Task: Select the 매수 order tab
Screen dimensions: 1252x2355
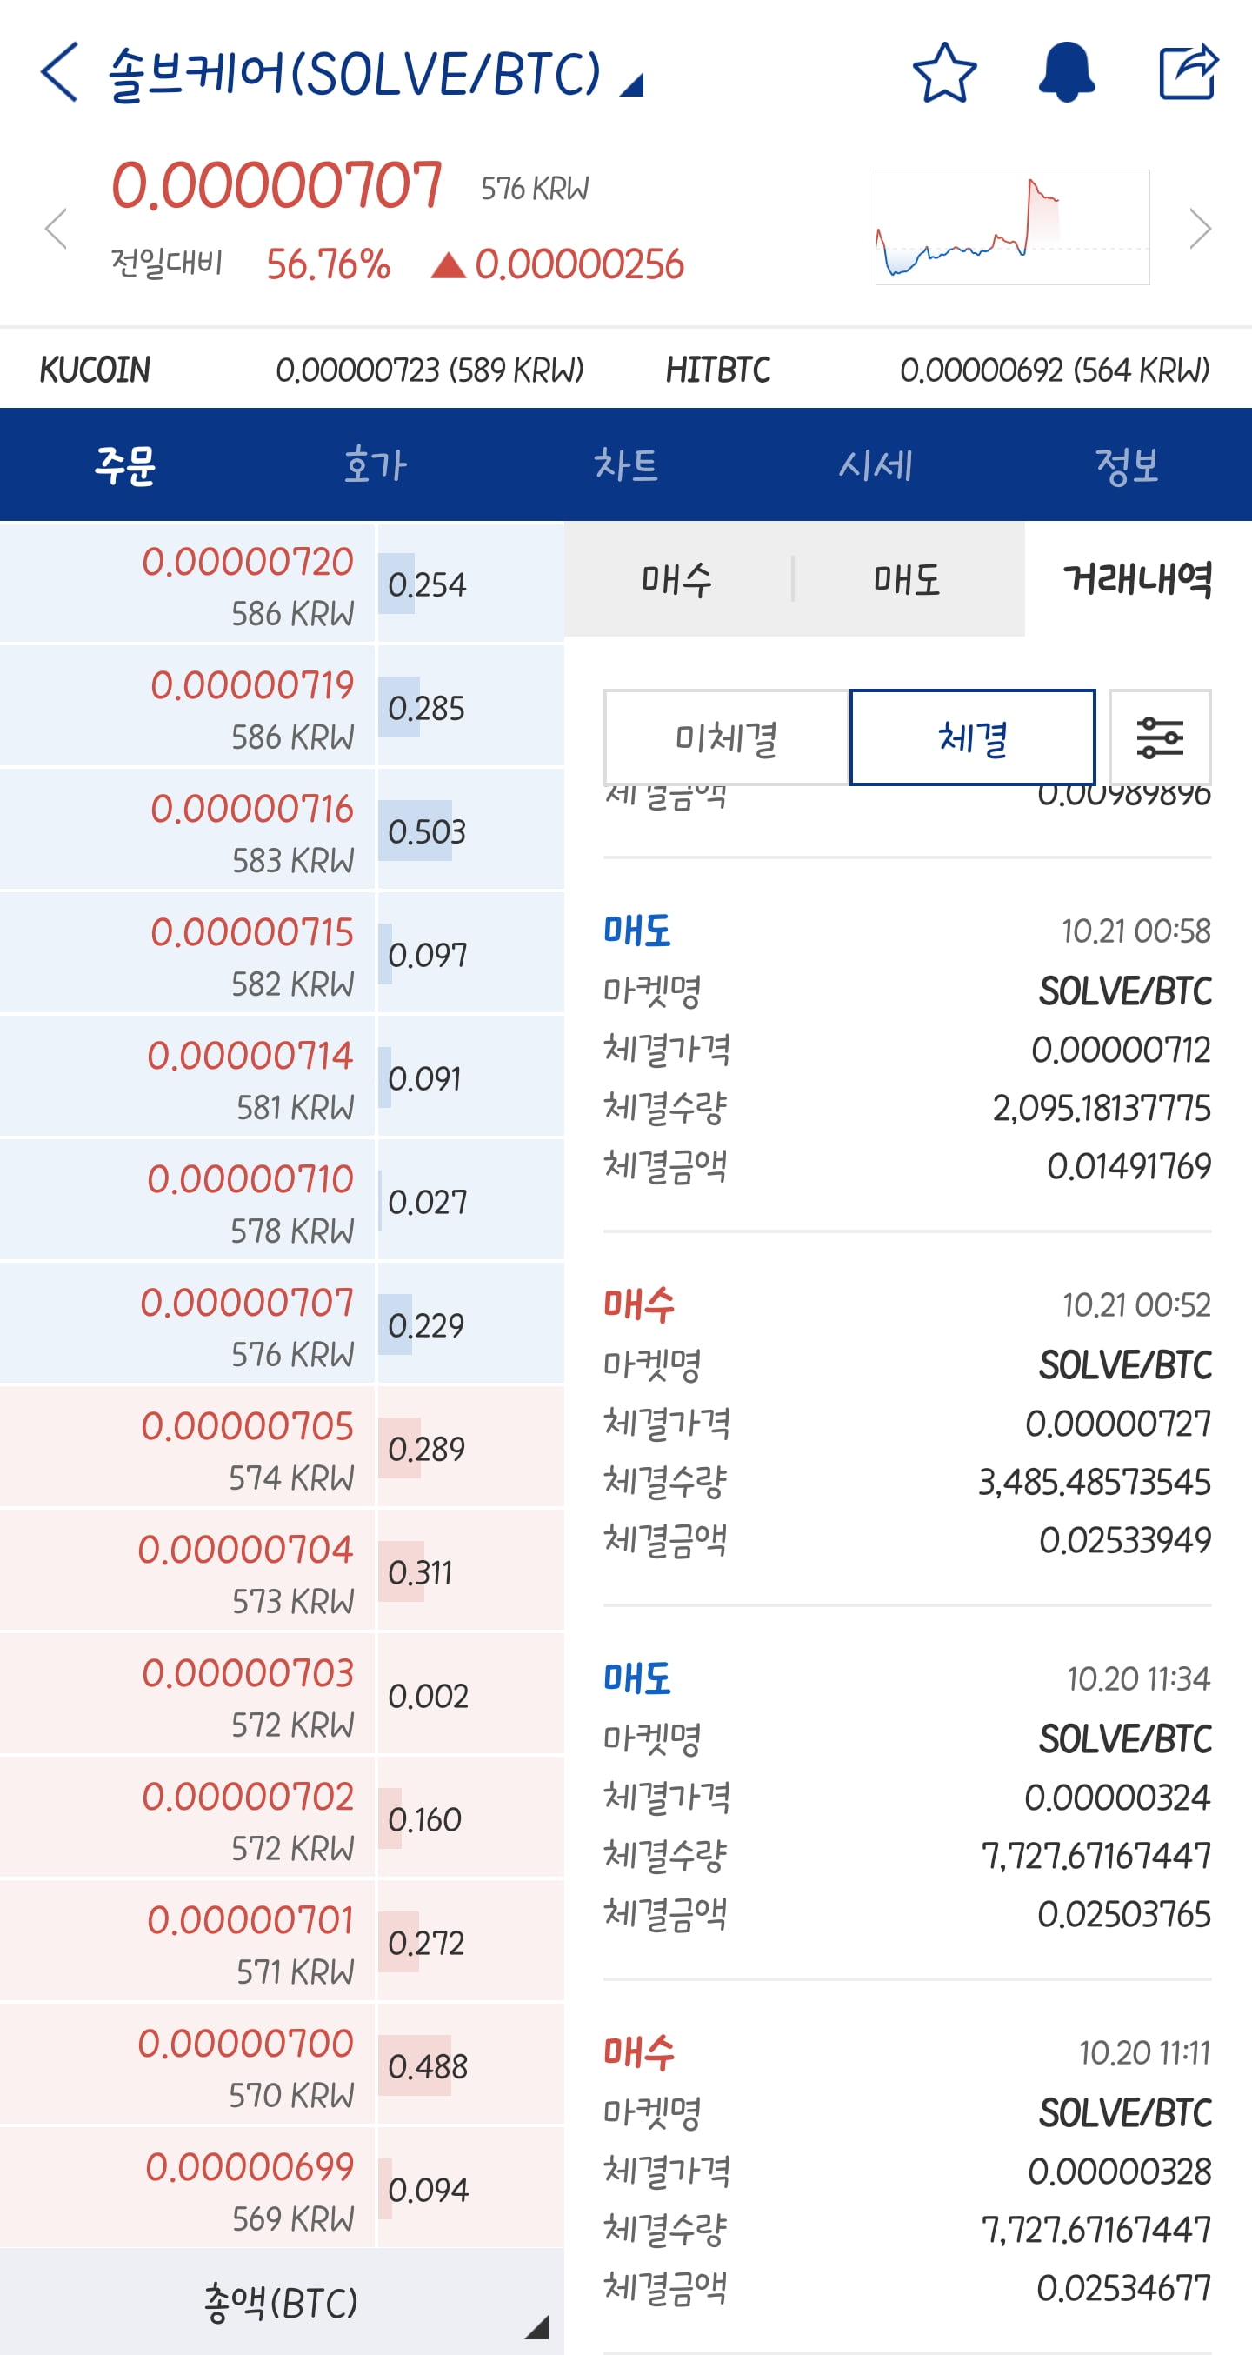Action: click(x=677, y=579)
